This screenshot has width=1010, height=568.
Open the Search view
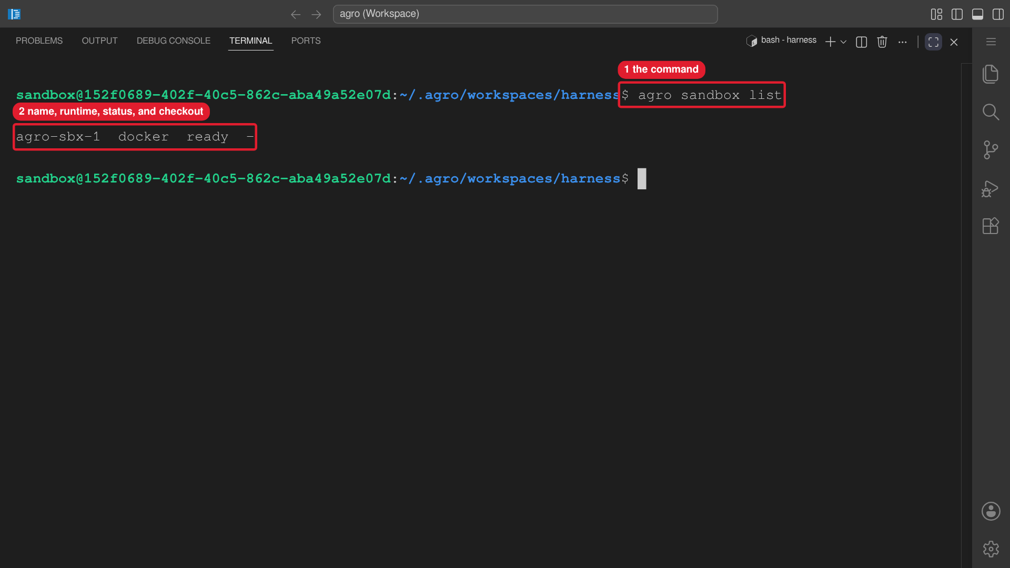point(991,112)
